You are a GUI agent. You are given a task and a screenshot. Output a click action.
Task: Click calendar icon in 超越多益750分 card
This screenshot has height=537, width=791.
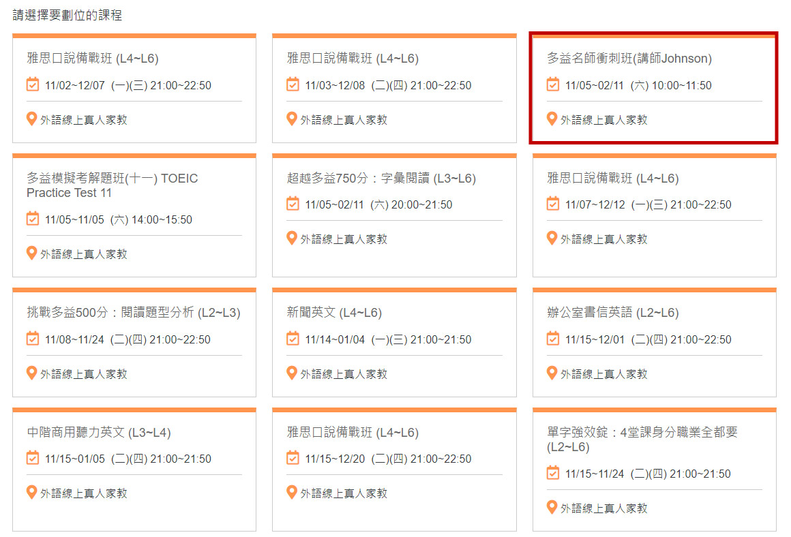(x=293, y=204)
